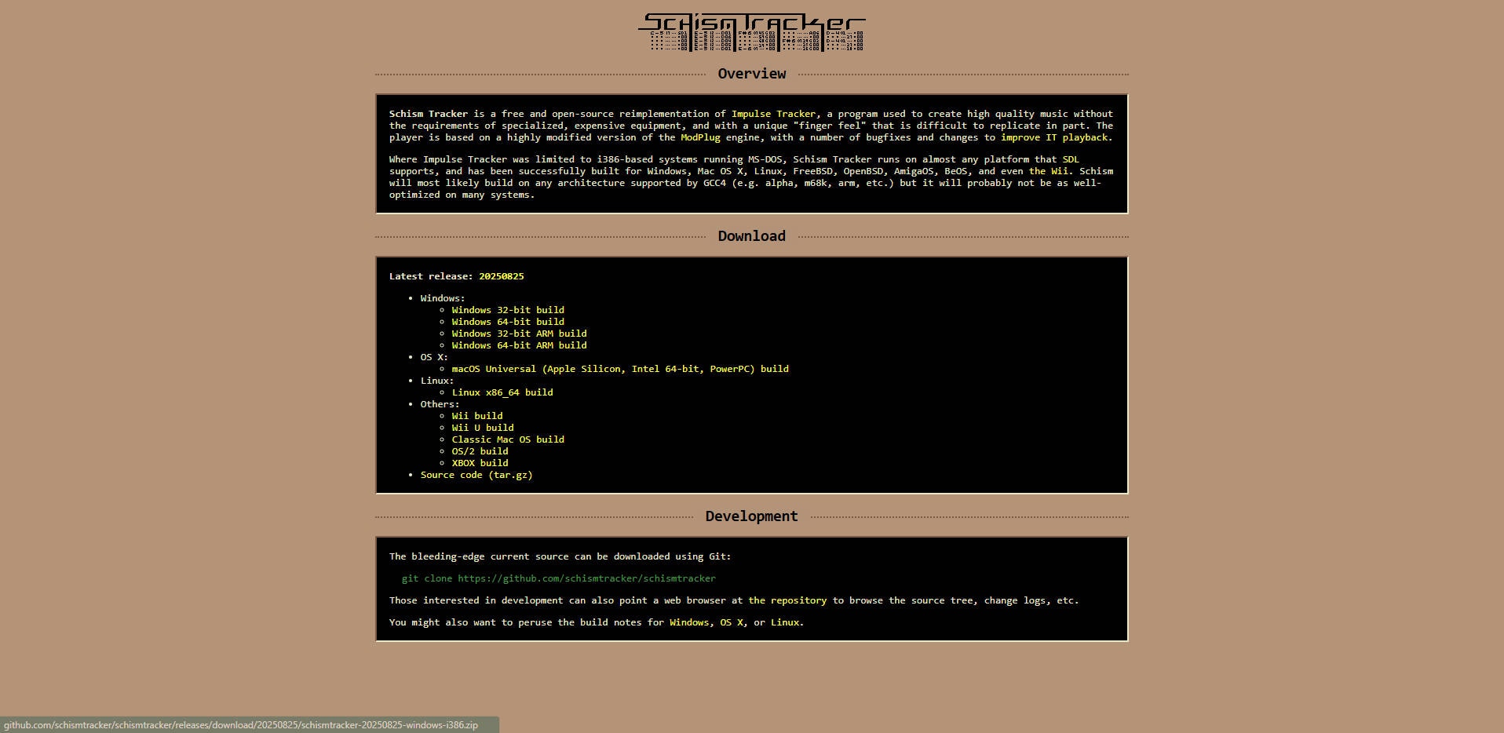
Task: Click the Download section heading
Action: [751, 236]
